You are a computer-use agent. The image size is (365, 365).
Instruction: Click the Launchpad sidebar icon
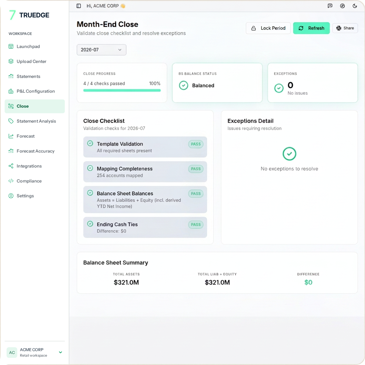[11, 46]
